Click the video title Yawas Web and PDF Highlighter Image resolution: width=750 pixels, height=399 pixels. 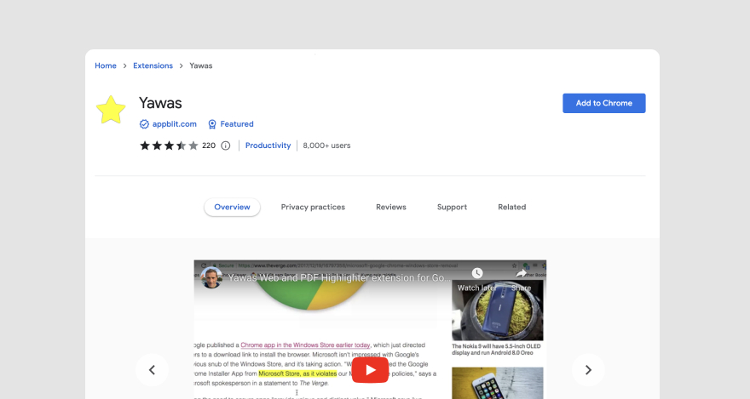[x=338, y=278]
